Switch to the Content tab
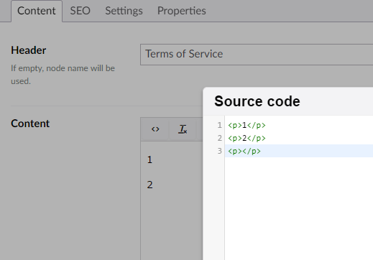Screen dimensions: 373x260 click(37, 11)
